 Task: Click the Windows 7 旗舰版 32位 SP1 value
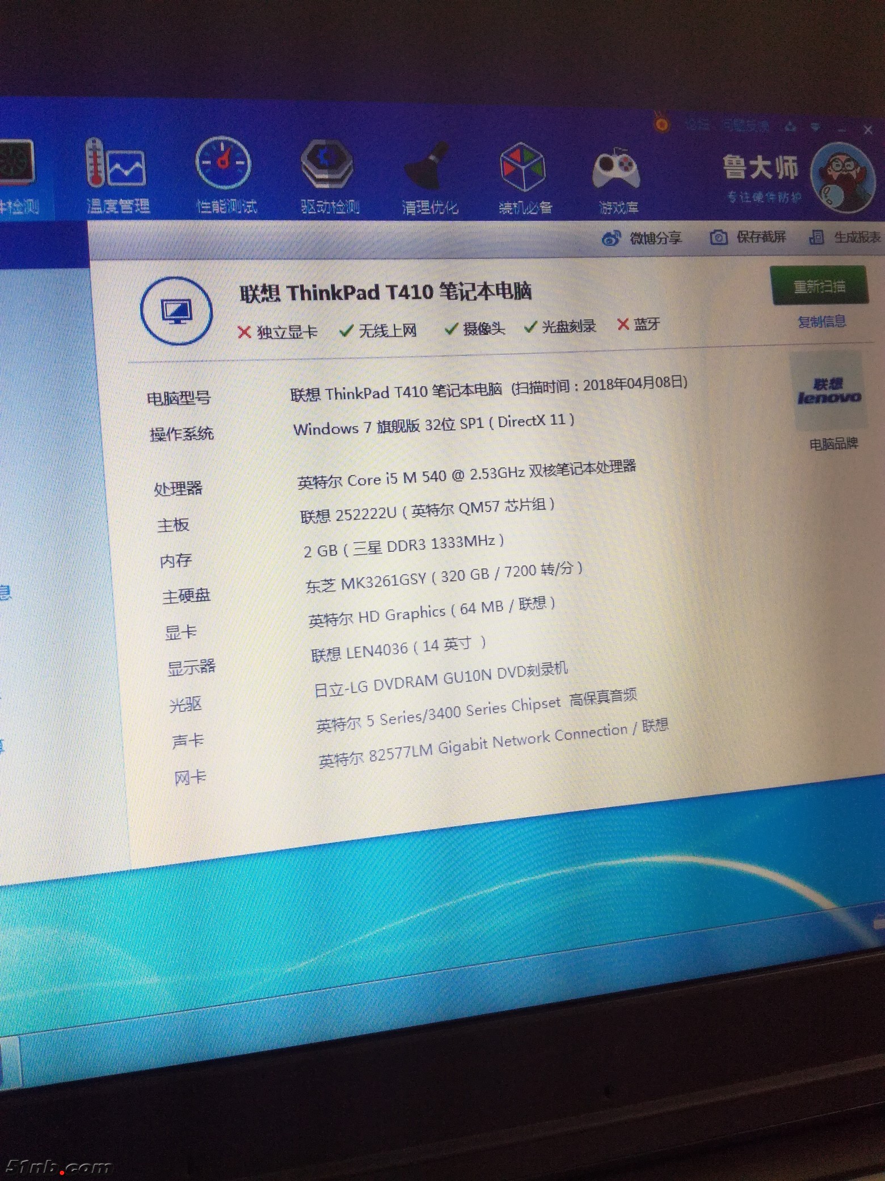[434, 425]
